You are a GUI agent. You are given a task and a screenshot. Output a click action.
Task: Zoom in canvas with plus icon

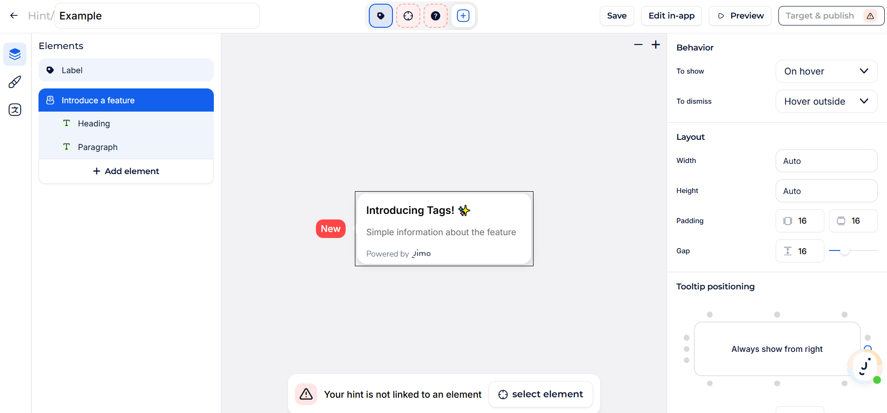coord(656,45)
